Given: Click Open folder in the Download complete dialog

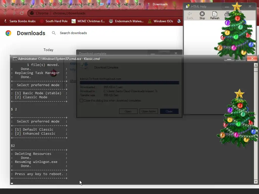Looking at the screenshot, I should [x=149, y=111].
